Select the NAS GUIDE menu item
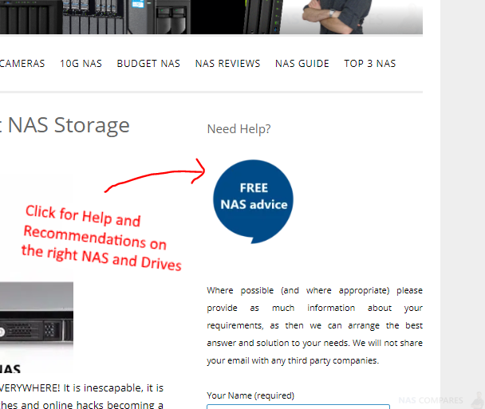 tap(302, 64)
